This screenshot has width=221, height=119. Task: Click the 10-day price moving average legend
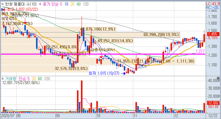pyautogui.click(x=66, y=4)
